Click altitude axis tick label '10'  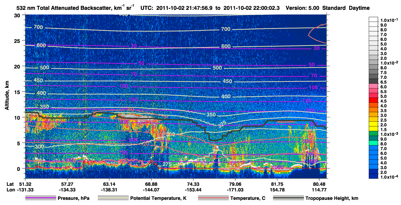click(18, 117)
